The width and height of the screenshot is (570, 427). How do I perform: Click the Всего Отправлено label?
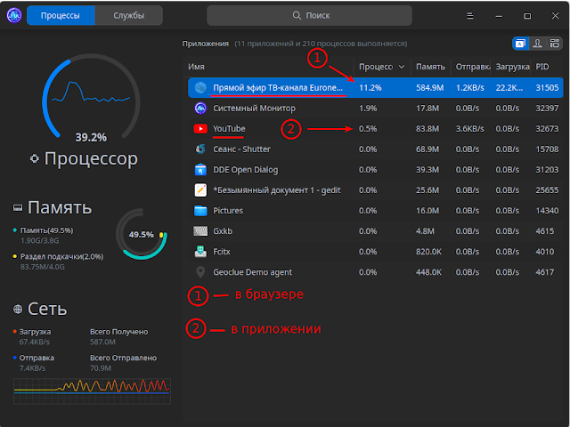123,358
